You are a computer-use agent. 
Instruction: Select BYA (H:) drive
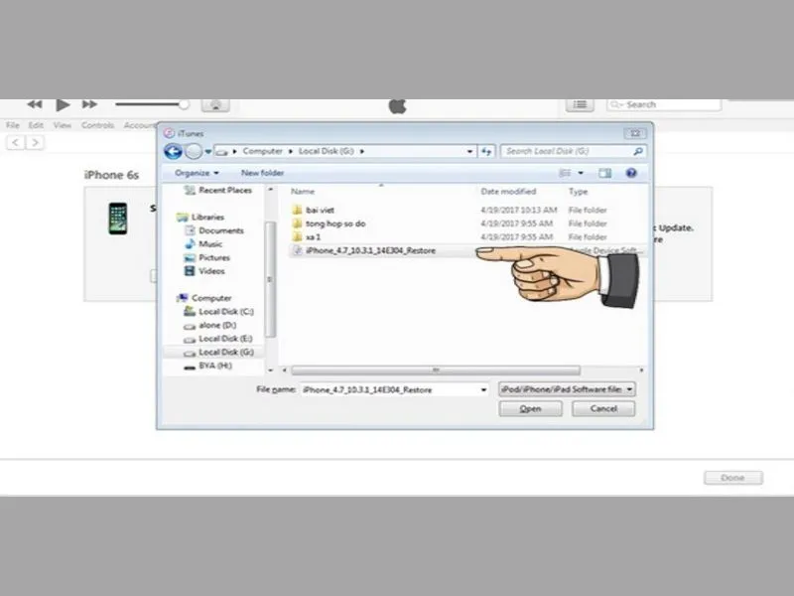(x=208, y=366)
